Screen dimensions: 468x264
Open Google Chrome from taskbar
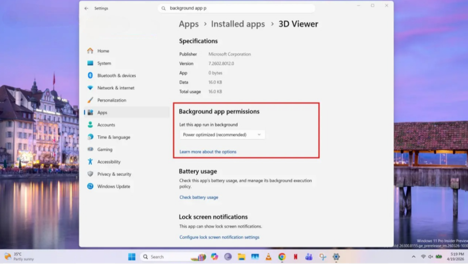282,257
